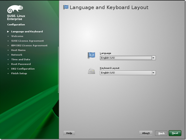Select the SUSE License Agreement step
The image size is (186, 140).
pyautogui.click(x=27, y=41)
